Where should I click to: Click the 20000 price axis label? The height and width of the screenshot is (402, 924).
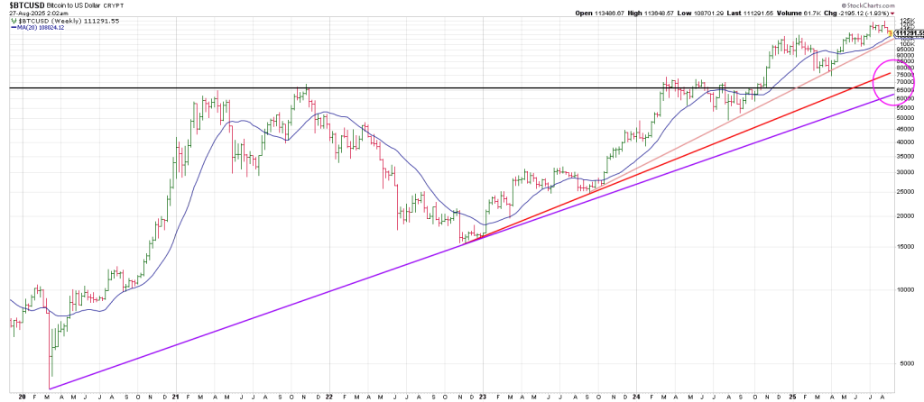pyautogui.click(x=907, y=216)
